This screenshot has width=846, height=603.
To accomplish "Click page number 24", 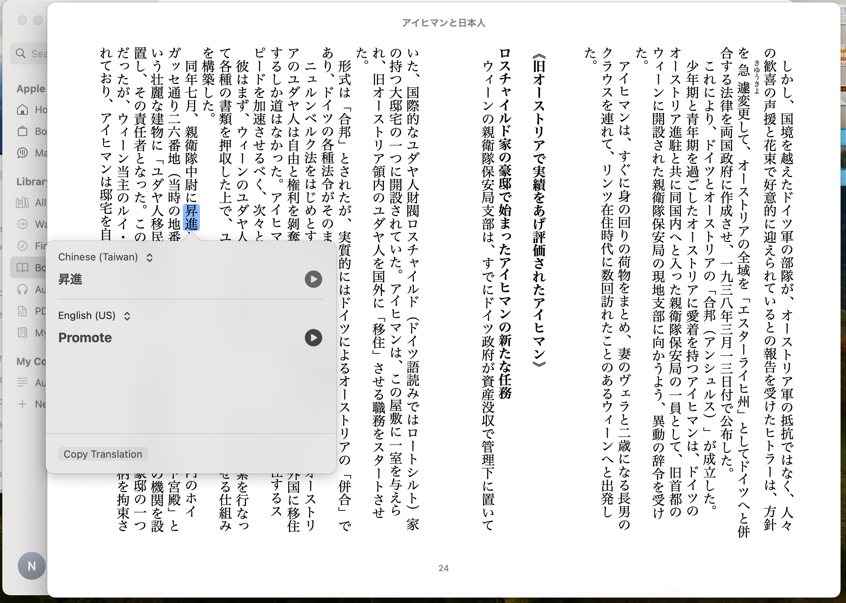I will click(x=444, y=568).
